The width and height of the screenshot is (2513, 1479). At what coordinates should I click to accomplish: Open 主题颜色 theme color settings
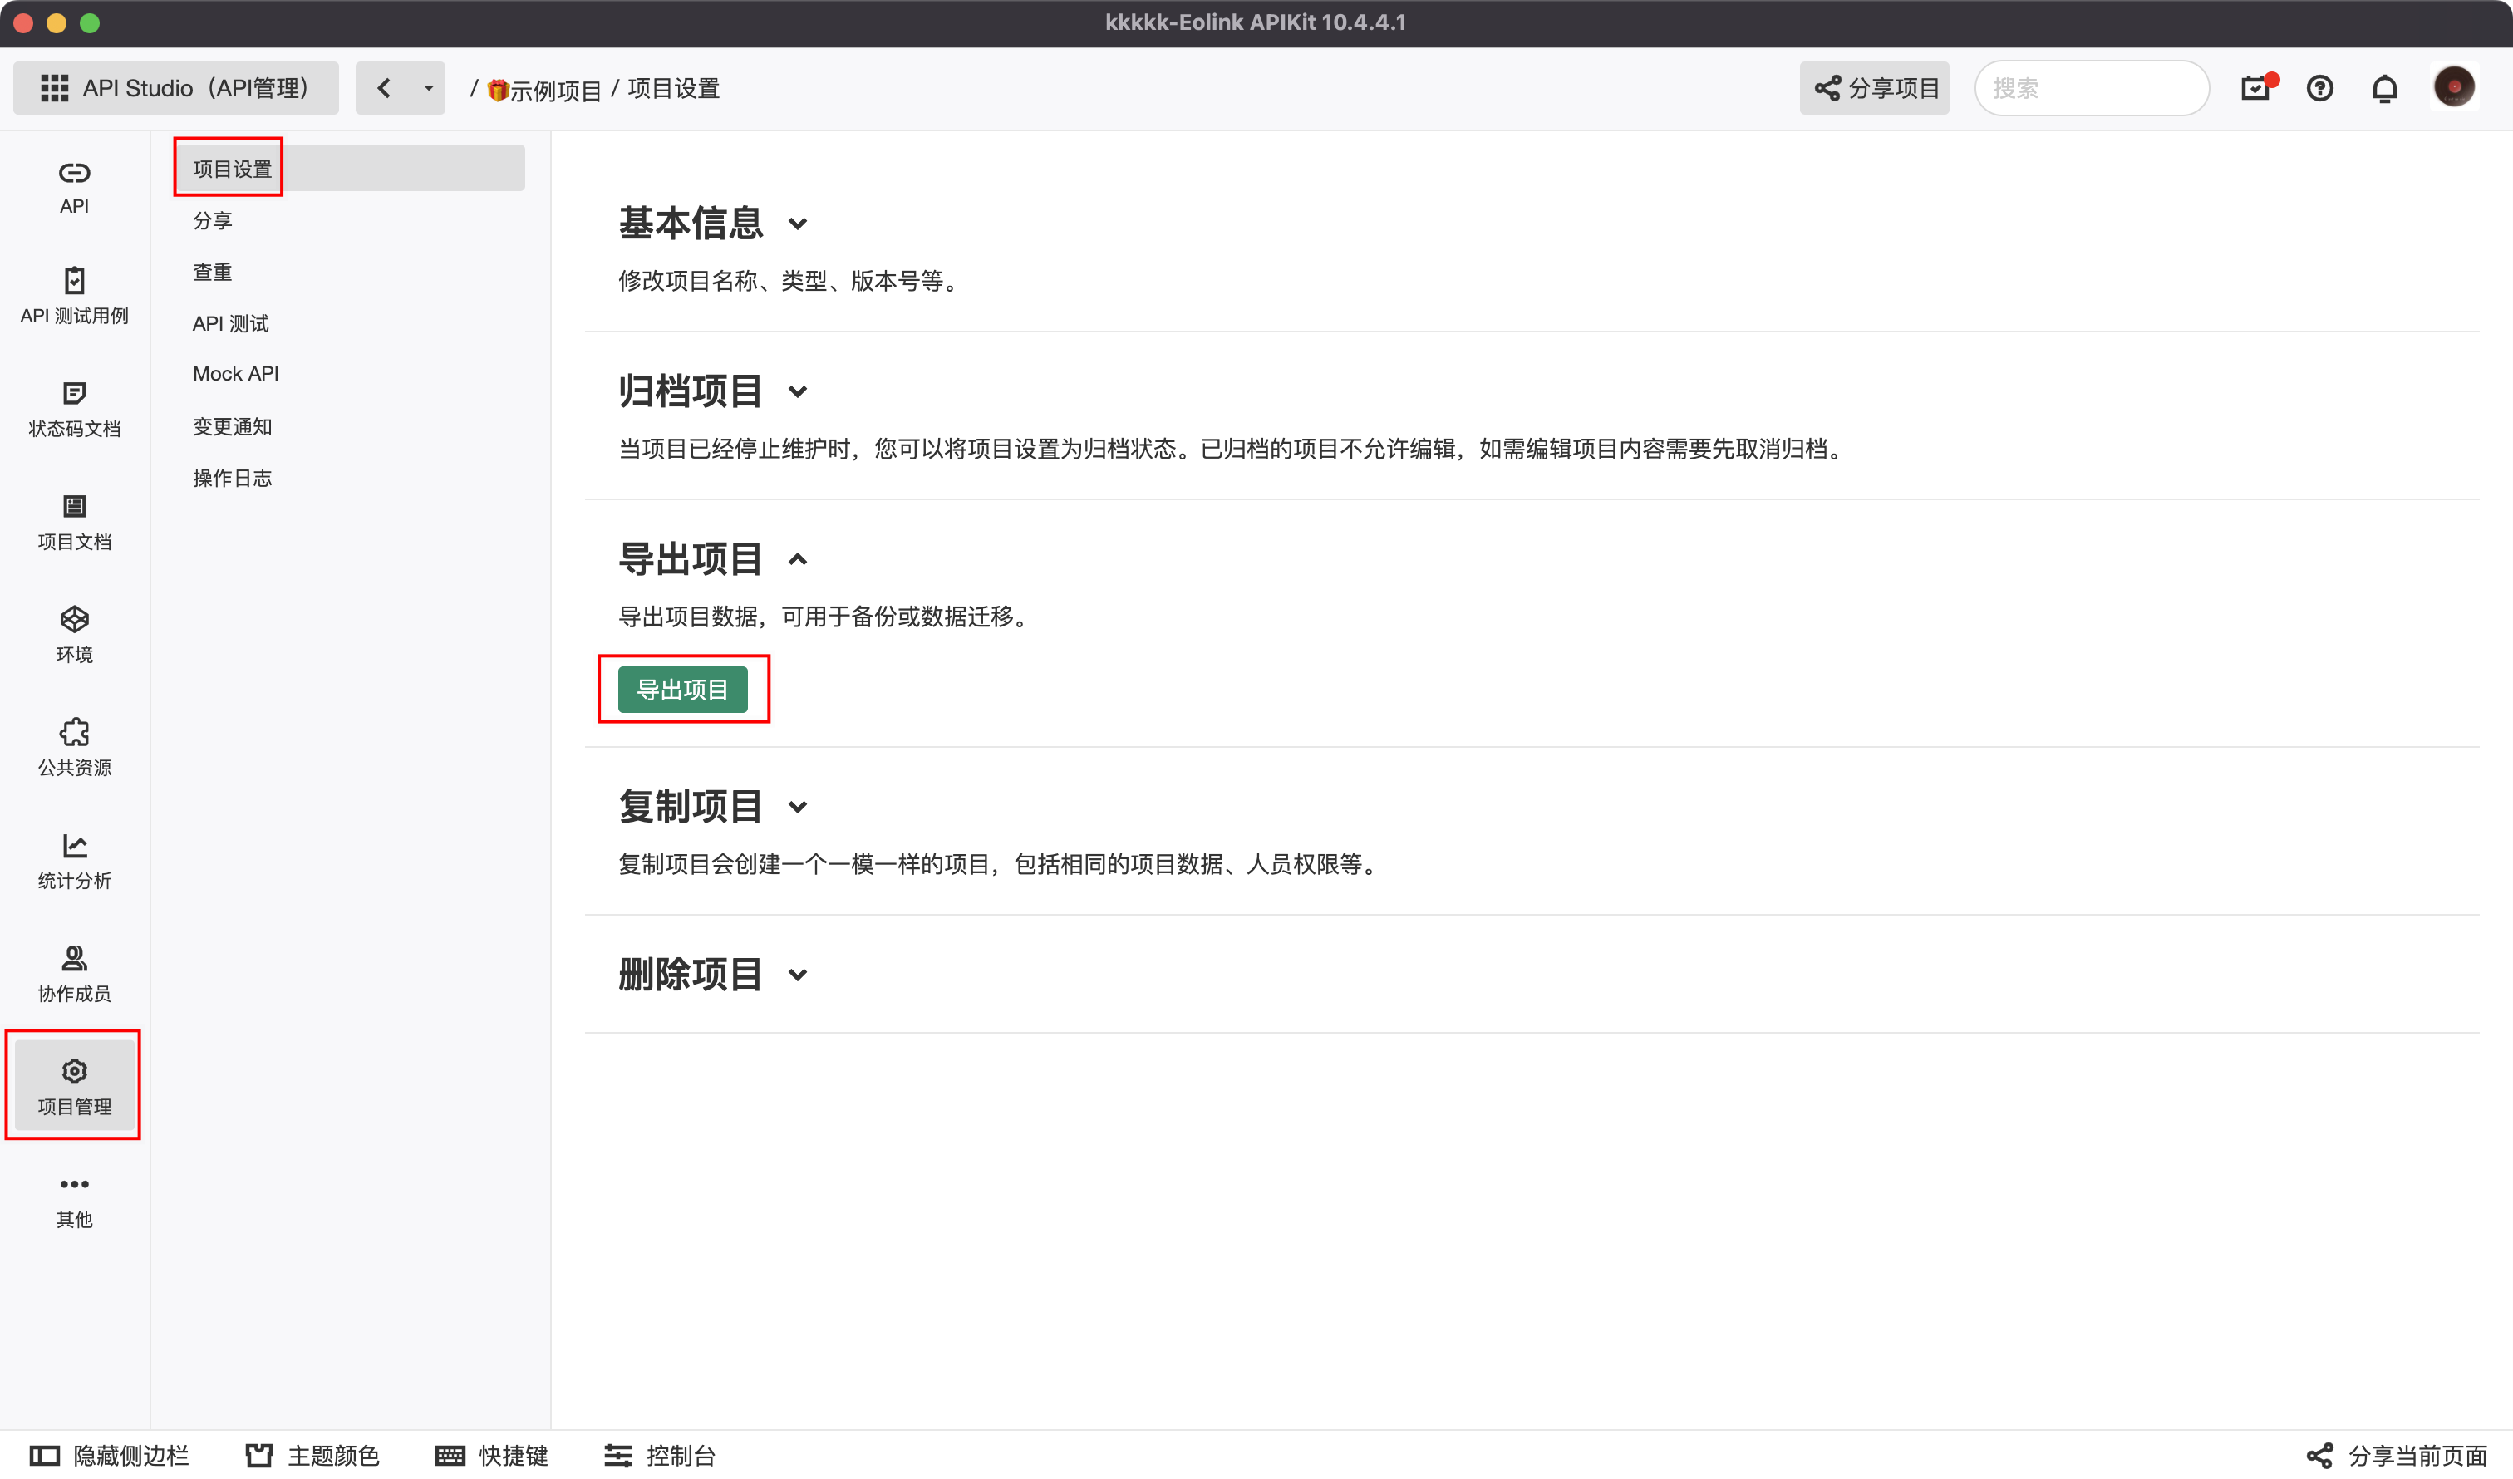coord(311,1456)
